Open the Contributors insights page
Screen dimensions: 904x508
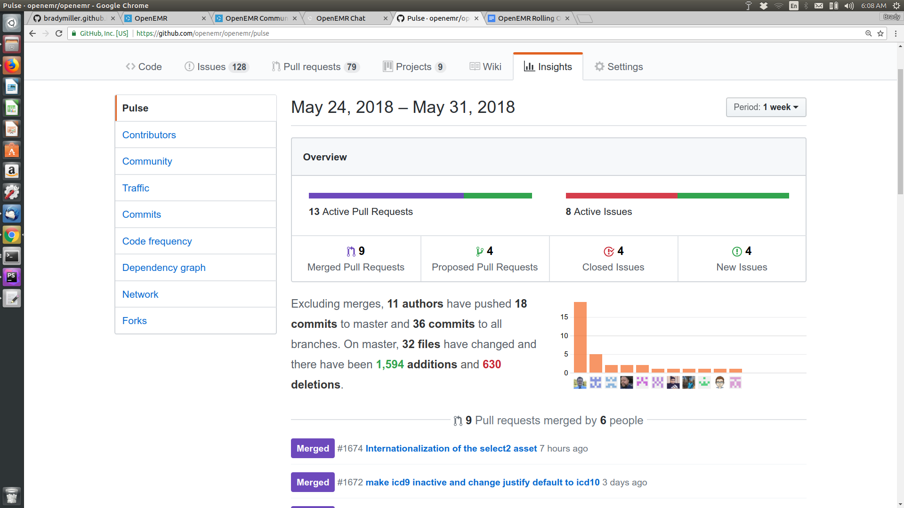(149, 135)
